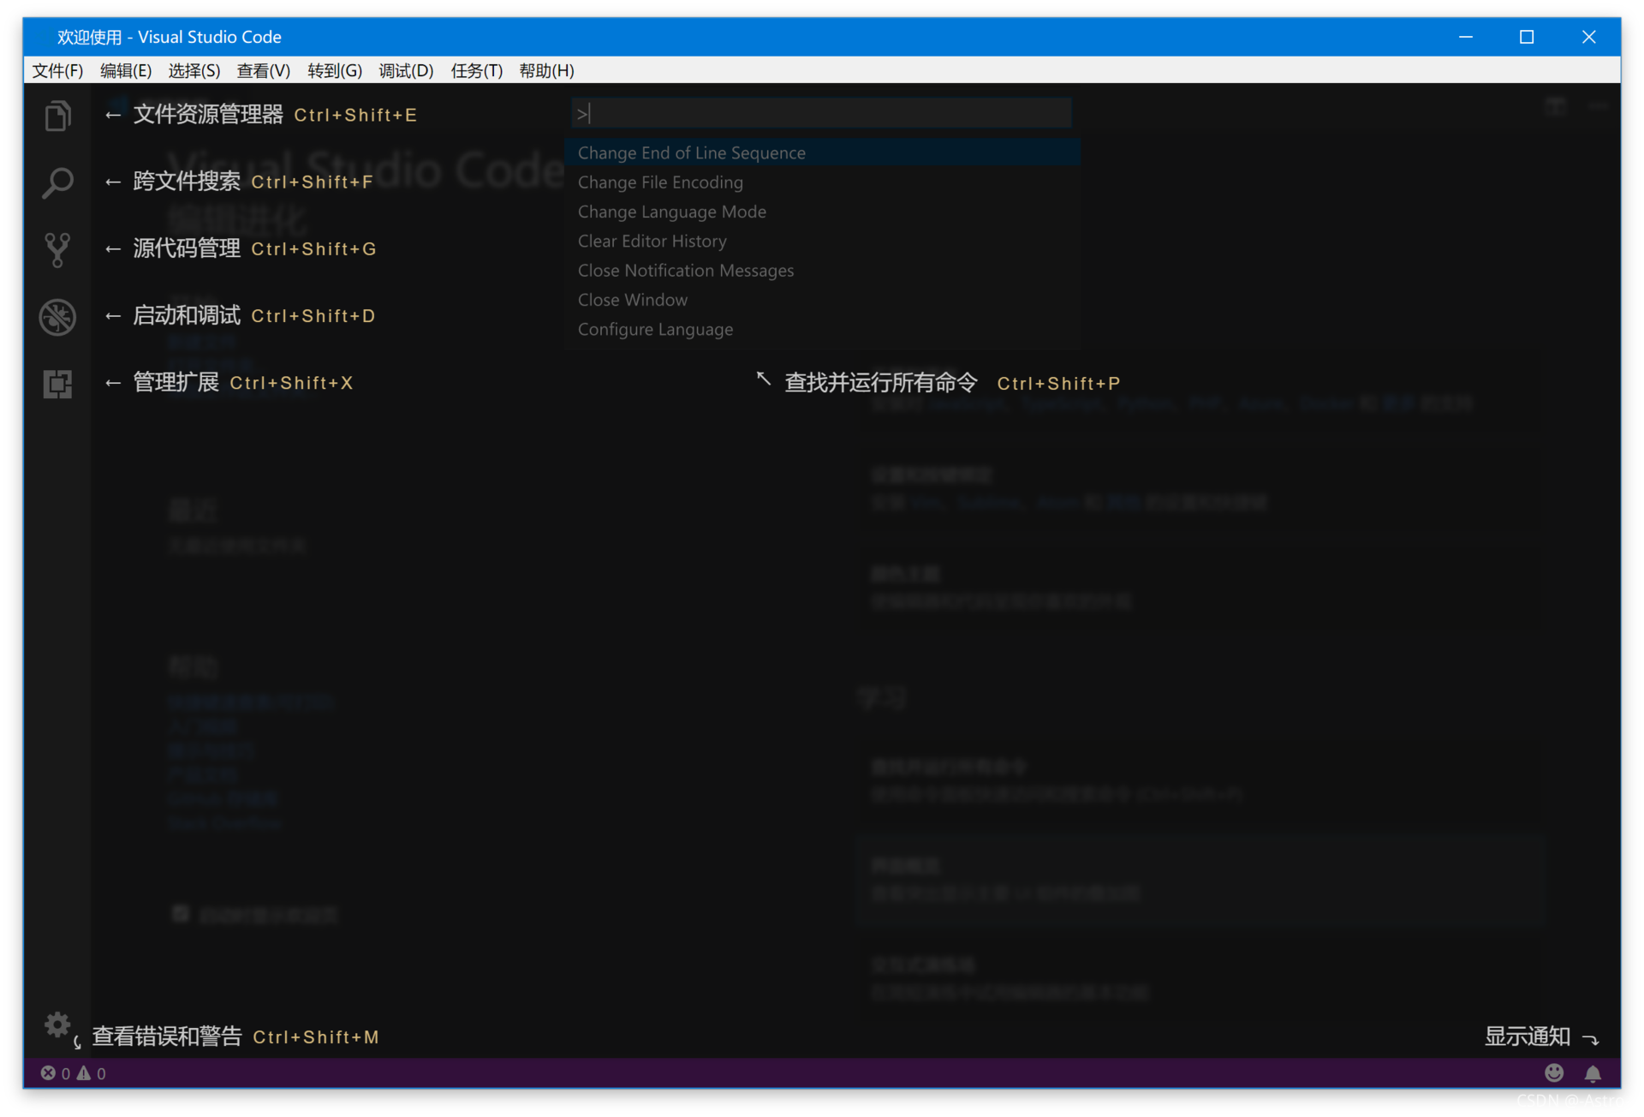Click the smiley feedback icon
This screenshot has width=1644, height=1117.
coord(1554,1072)
